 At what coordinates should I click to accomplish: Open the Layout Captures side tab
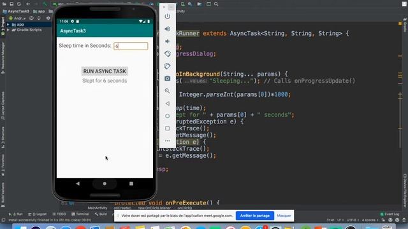(x=3, y=106)
